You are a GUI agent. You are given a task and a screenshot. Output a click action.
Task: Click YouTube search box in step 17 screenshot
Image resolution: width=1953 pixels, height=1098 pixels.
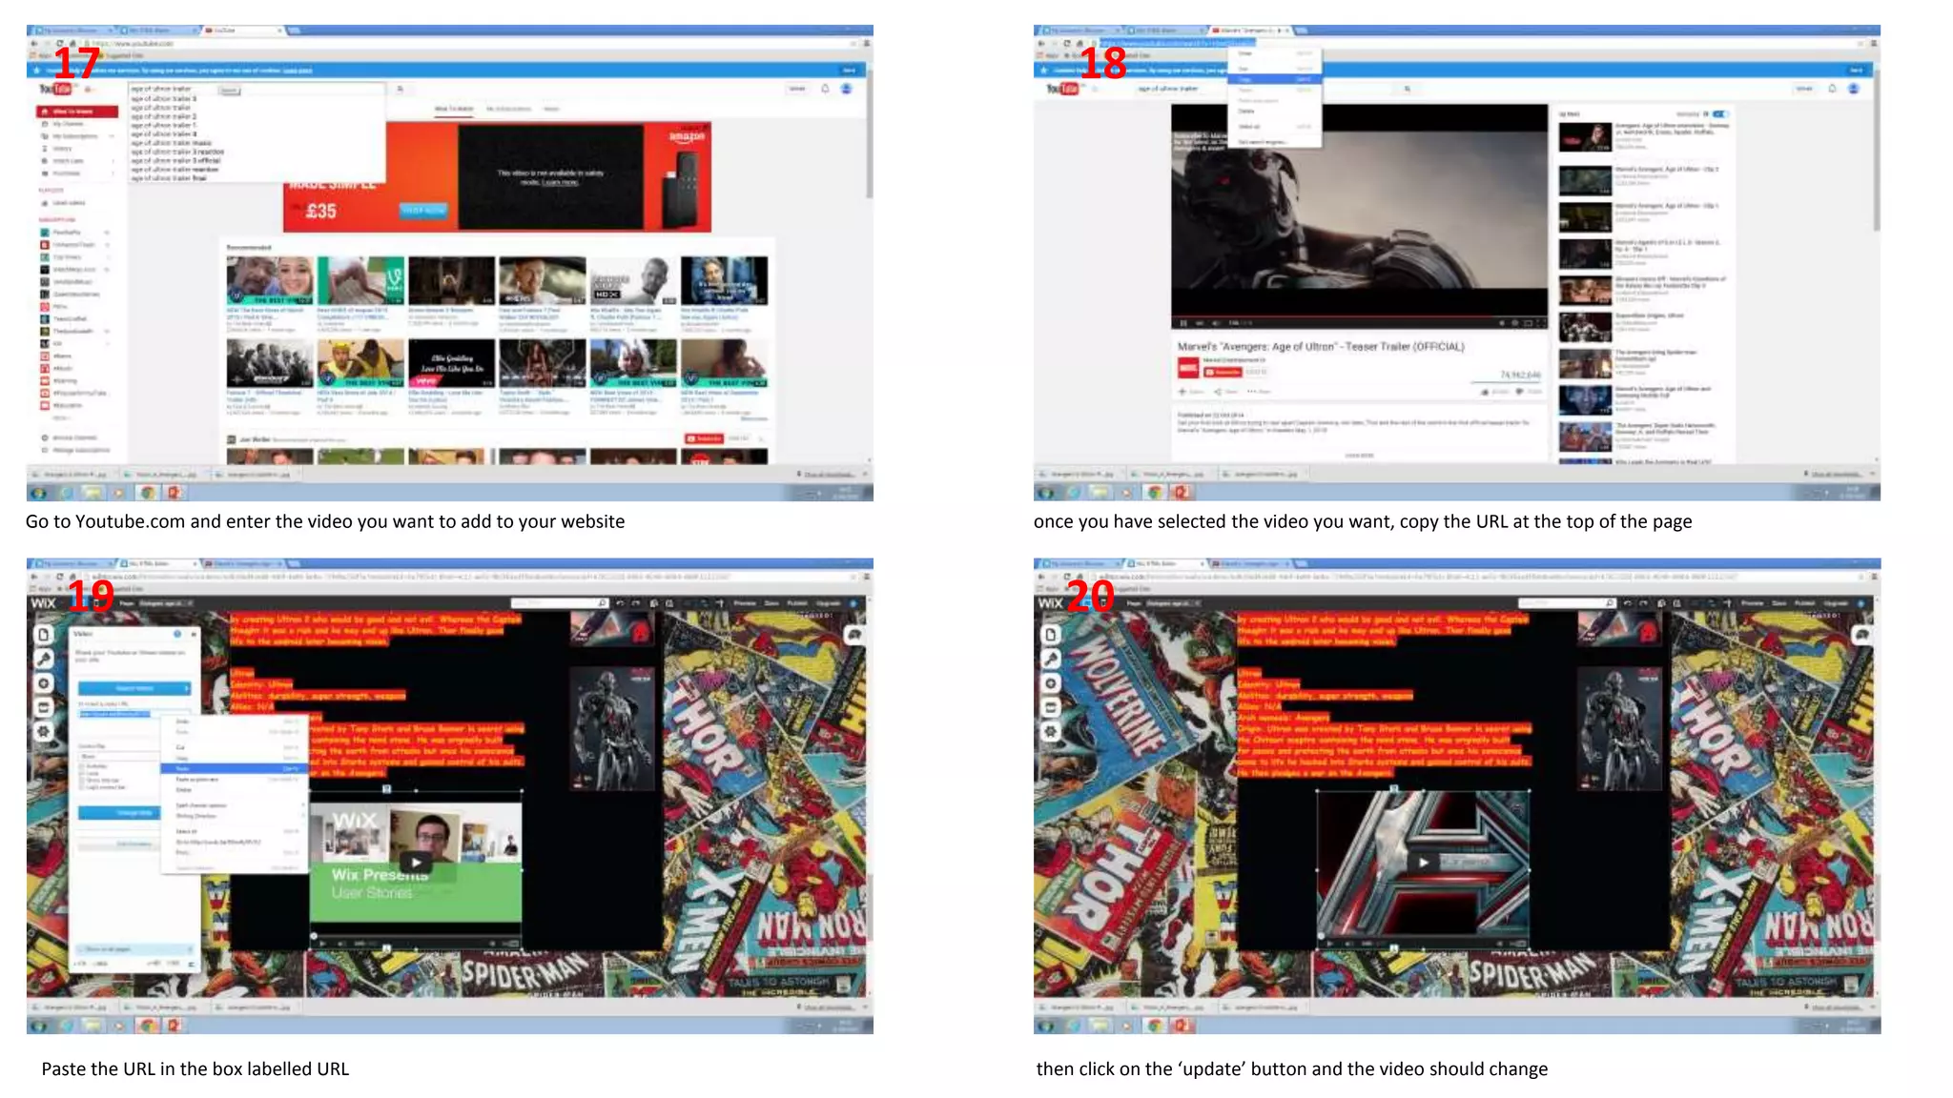click(257, 89)
